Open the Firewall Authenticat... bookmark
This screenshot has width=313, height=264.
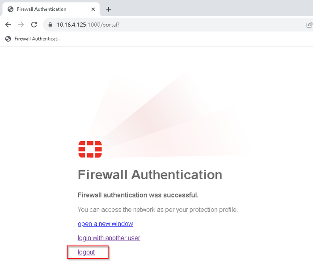click(x=37, y=39)
